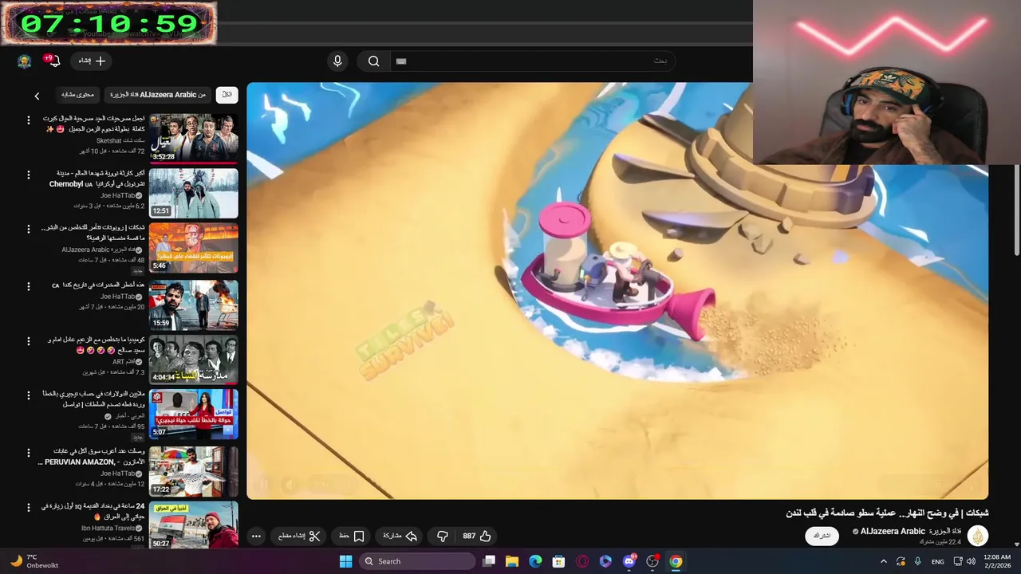
Task: Open the notifications bell
Action: [53, 61]
